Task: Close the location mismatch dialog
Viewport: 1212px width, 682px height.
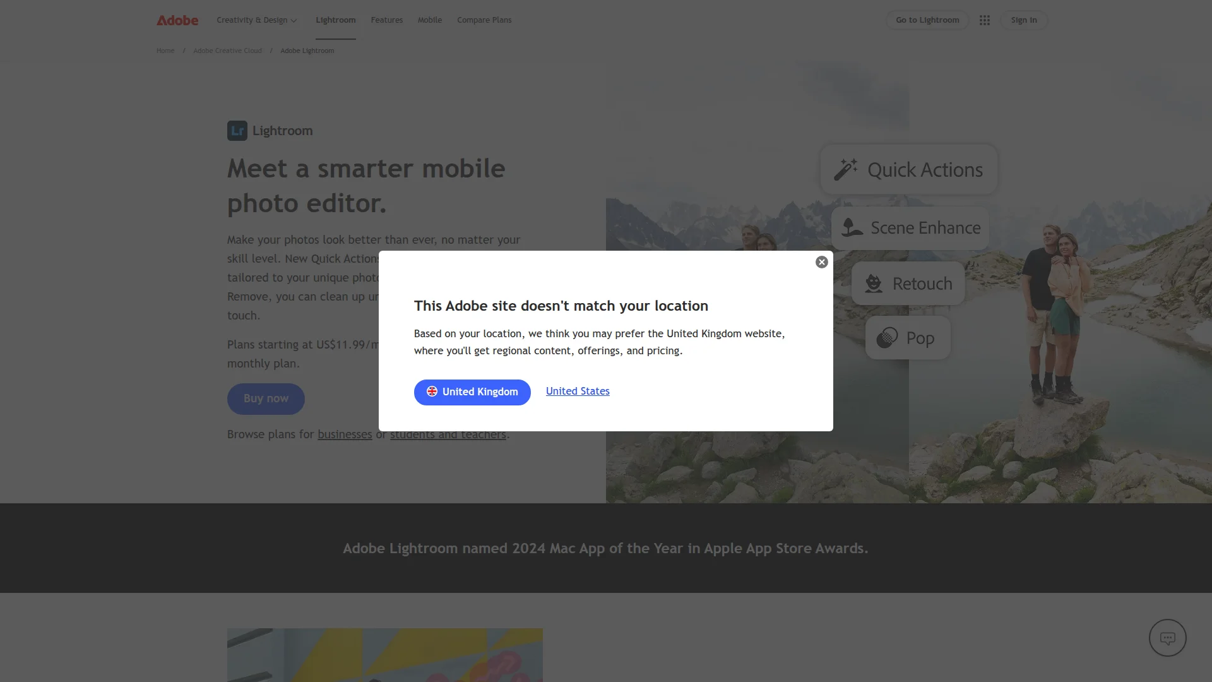Action: click(x=821, y=262)
